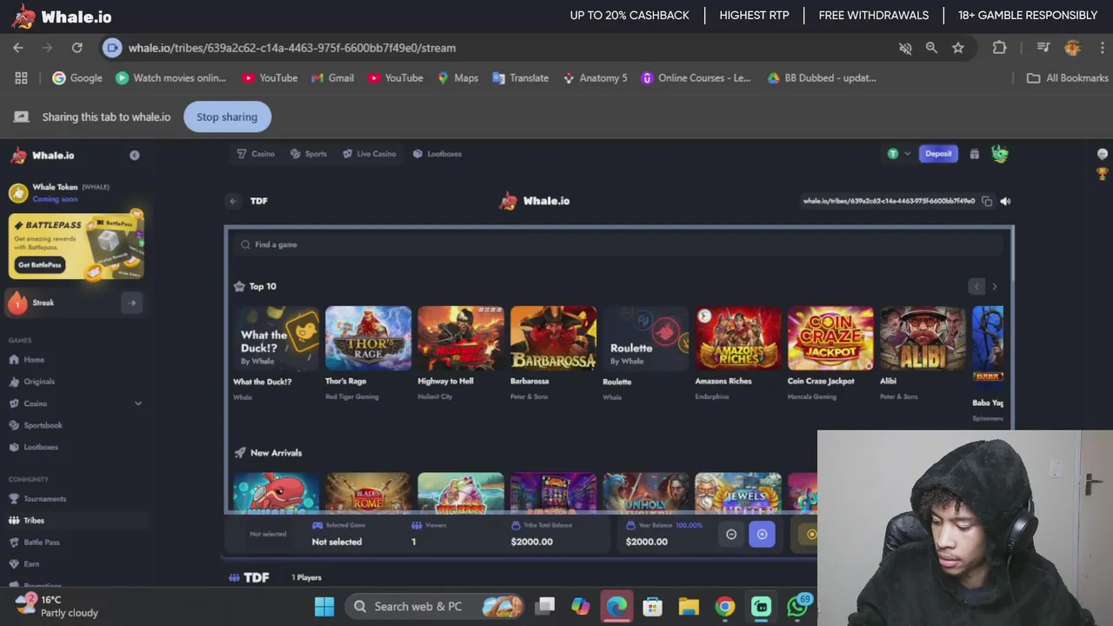The width and height of the screenshot is (1113, 626).
Task: Open the trophy icon on right edge
Action: [1103, 174]
